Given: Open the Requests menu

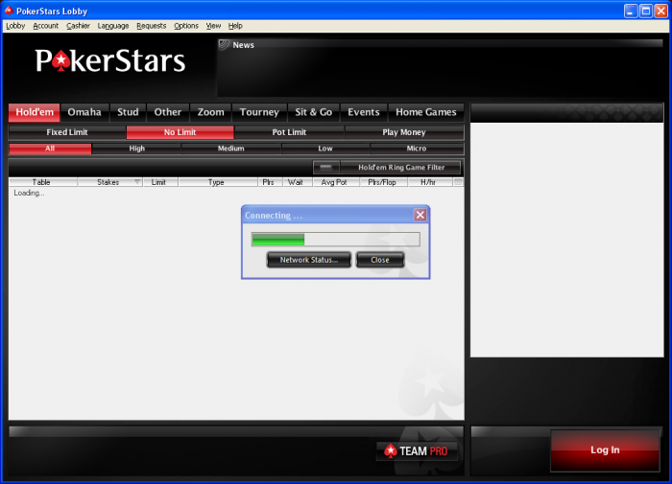Looking at the screenshot, I should 152,26.
